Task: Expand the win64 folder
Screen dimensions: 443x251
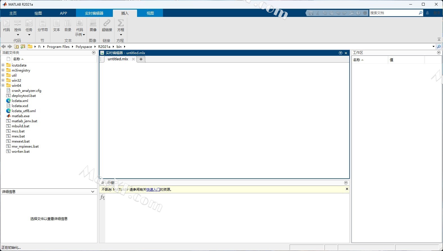Action: (x=3, y=85)
